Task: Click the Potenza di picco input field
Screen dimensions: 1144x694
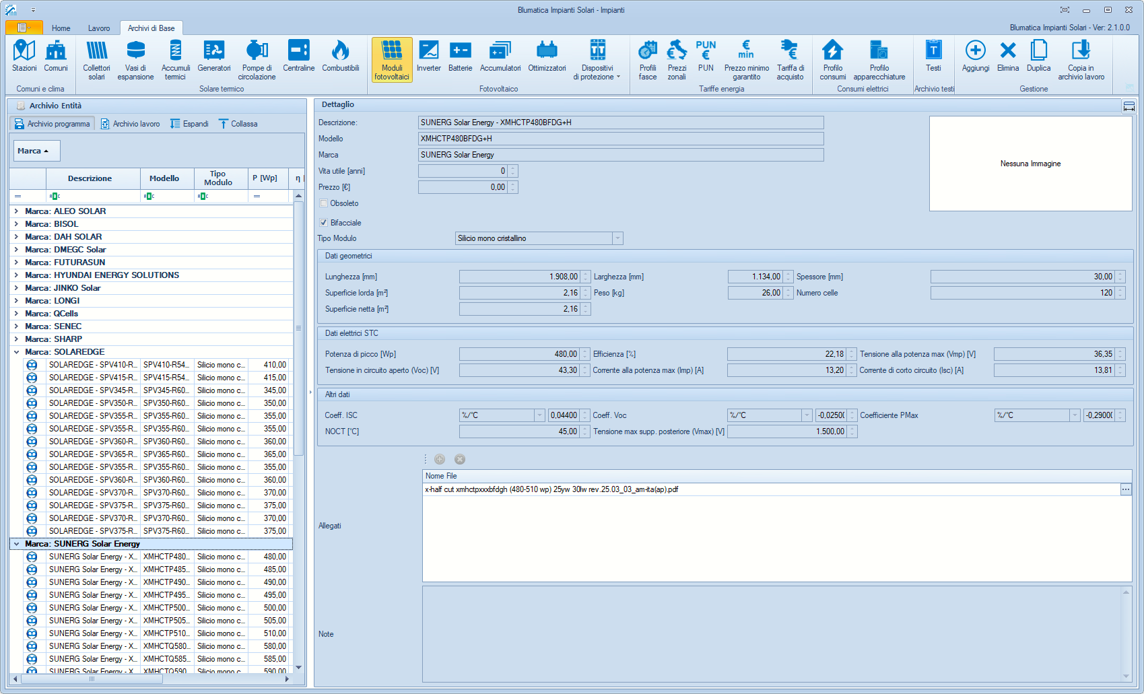Action: click(518, 354)
